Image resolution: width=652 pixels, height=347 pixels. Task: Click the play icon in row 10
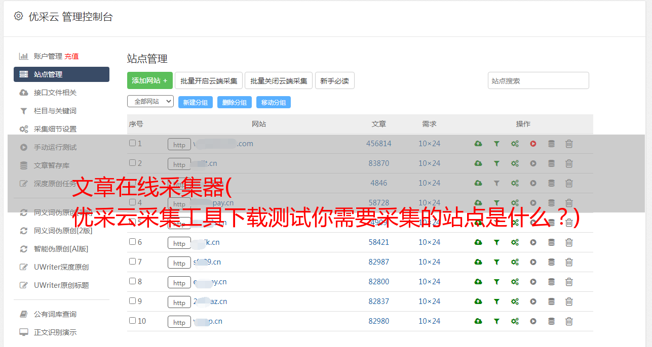[x=533, y=321]
